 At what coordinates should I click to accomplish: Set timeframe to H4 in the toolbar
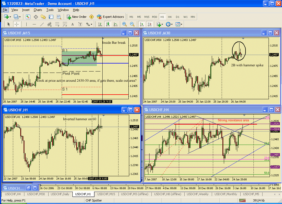[x=170, y=17]
